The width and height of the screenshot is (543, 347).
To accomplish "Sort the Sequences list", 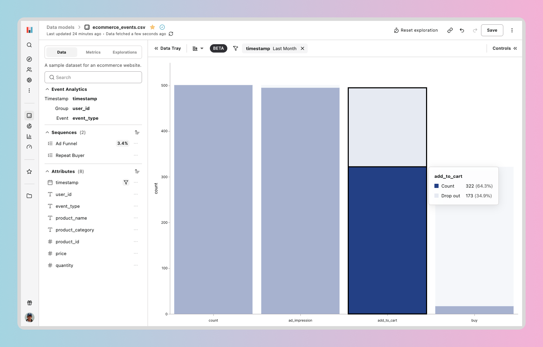I will pyautogui.click(x=137, y=133).
